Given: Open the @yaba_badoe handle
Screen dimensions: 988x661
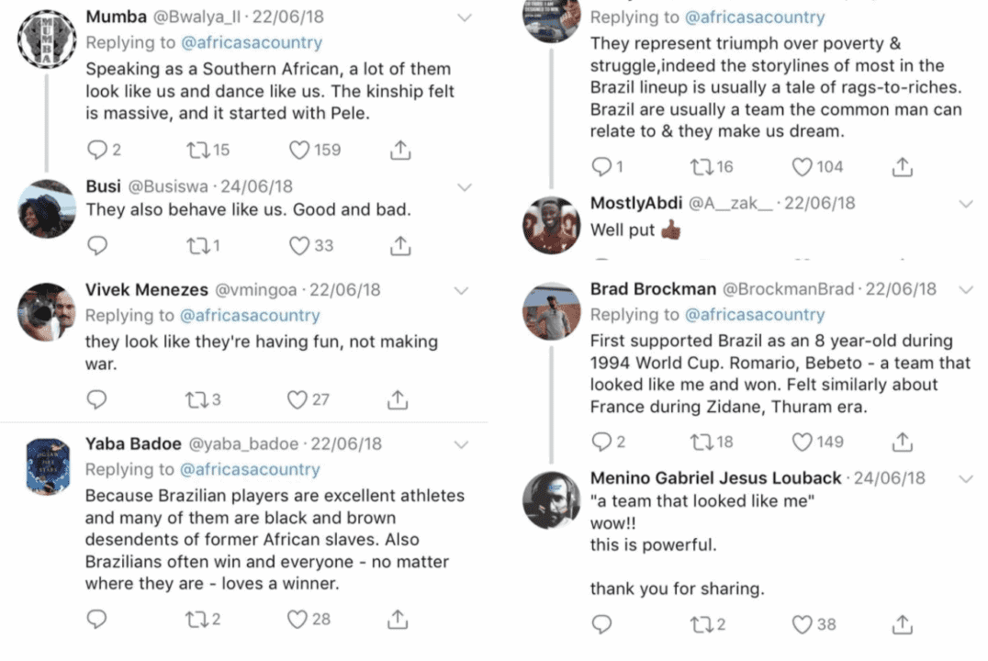Looking at the screenshot, I should click(x=243, y=444).
